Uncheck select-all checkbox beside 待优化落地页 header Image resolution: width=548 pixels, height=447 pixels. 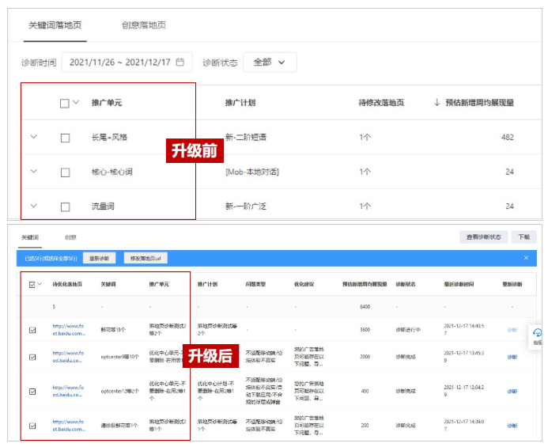[x=32, y=284]
